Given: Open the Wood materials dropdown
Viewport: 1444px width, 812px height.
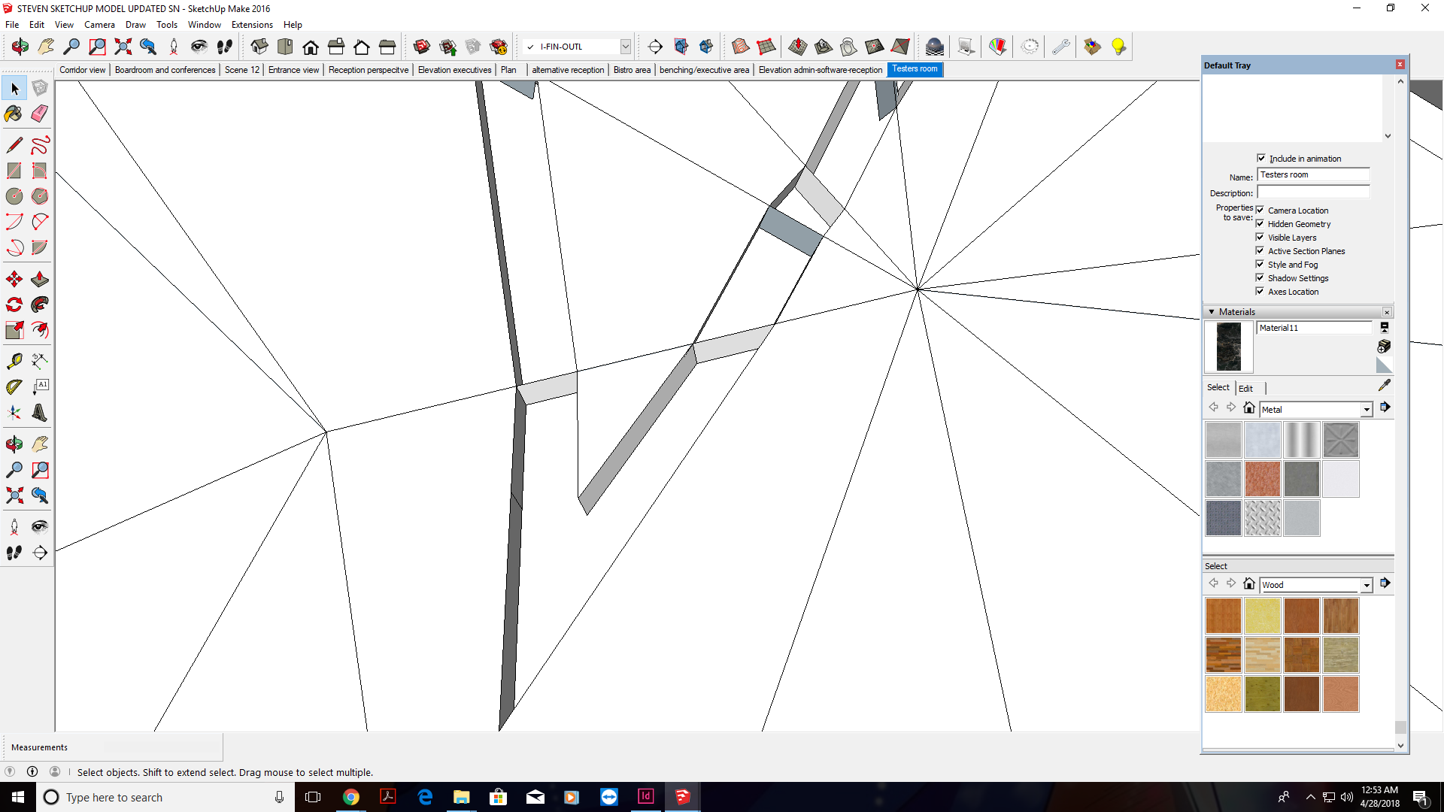Looking at the screenshot, I should coord(1366,585).
